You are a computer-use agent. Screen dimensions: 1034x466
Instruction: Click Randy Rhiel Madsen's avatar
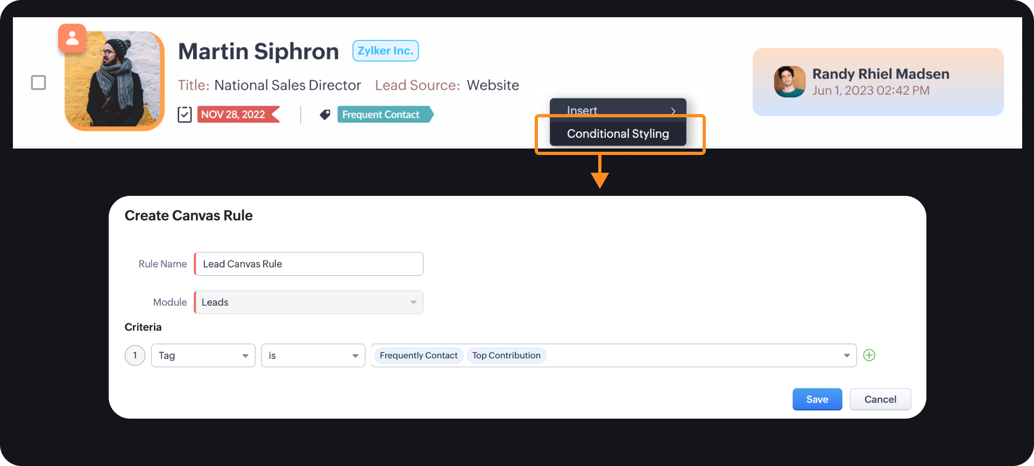click(789, 82)
